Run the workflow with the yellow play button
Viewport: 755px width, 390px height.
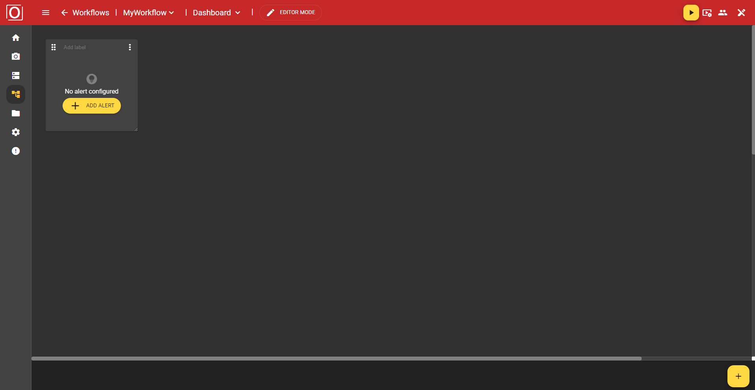pyautogui.click(x=691, y=12)
